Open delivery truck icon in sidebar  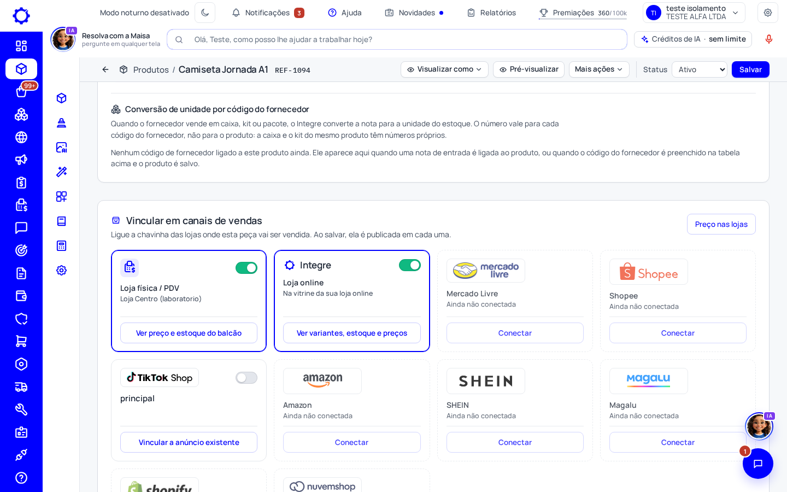click(x=21, y=387)
